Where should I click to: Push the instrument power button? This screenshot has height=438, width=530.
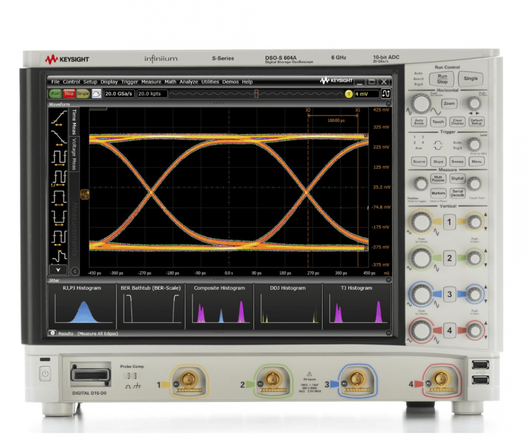45,374
